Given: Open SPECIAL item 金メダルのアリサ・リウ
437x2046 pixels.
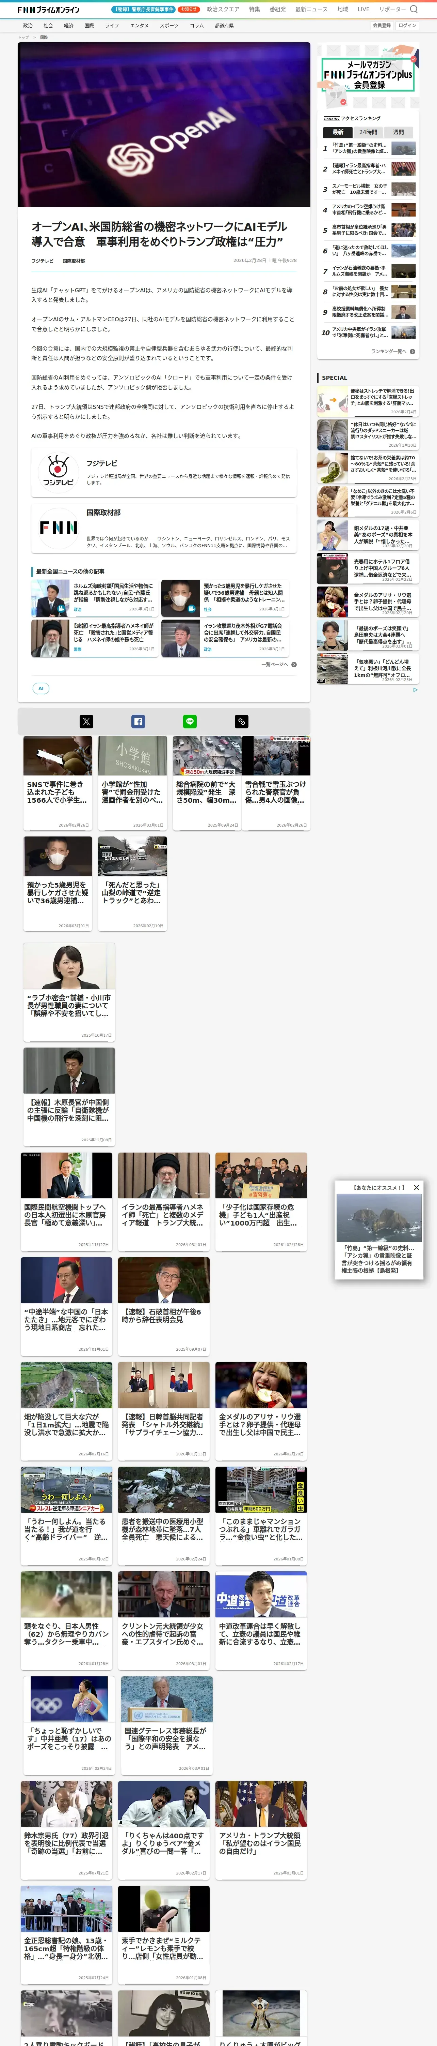Looking at the screenshot, I should [x=367, y=602].
